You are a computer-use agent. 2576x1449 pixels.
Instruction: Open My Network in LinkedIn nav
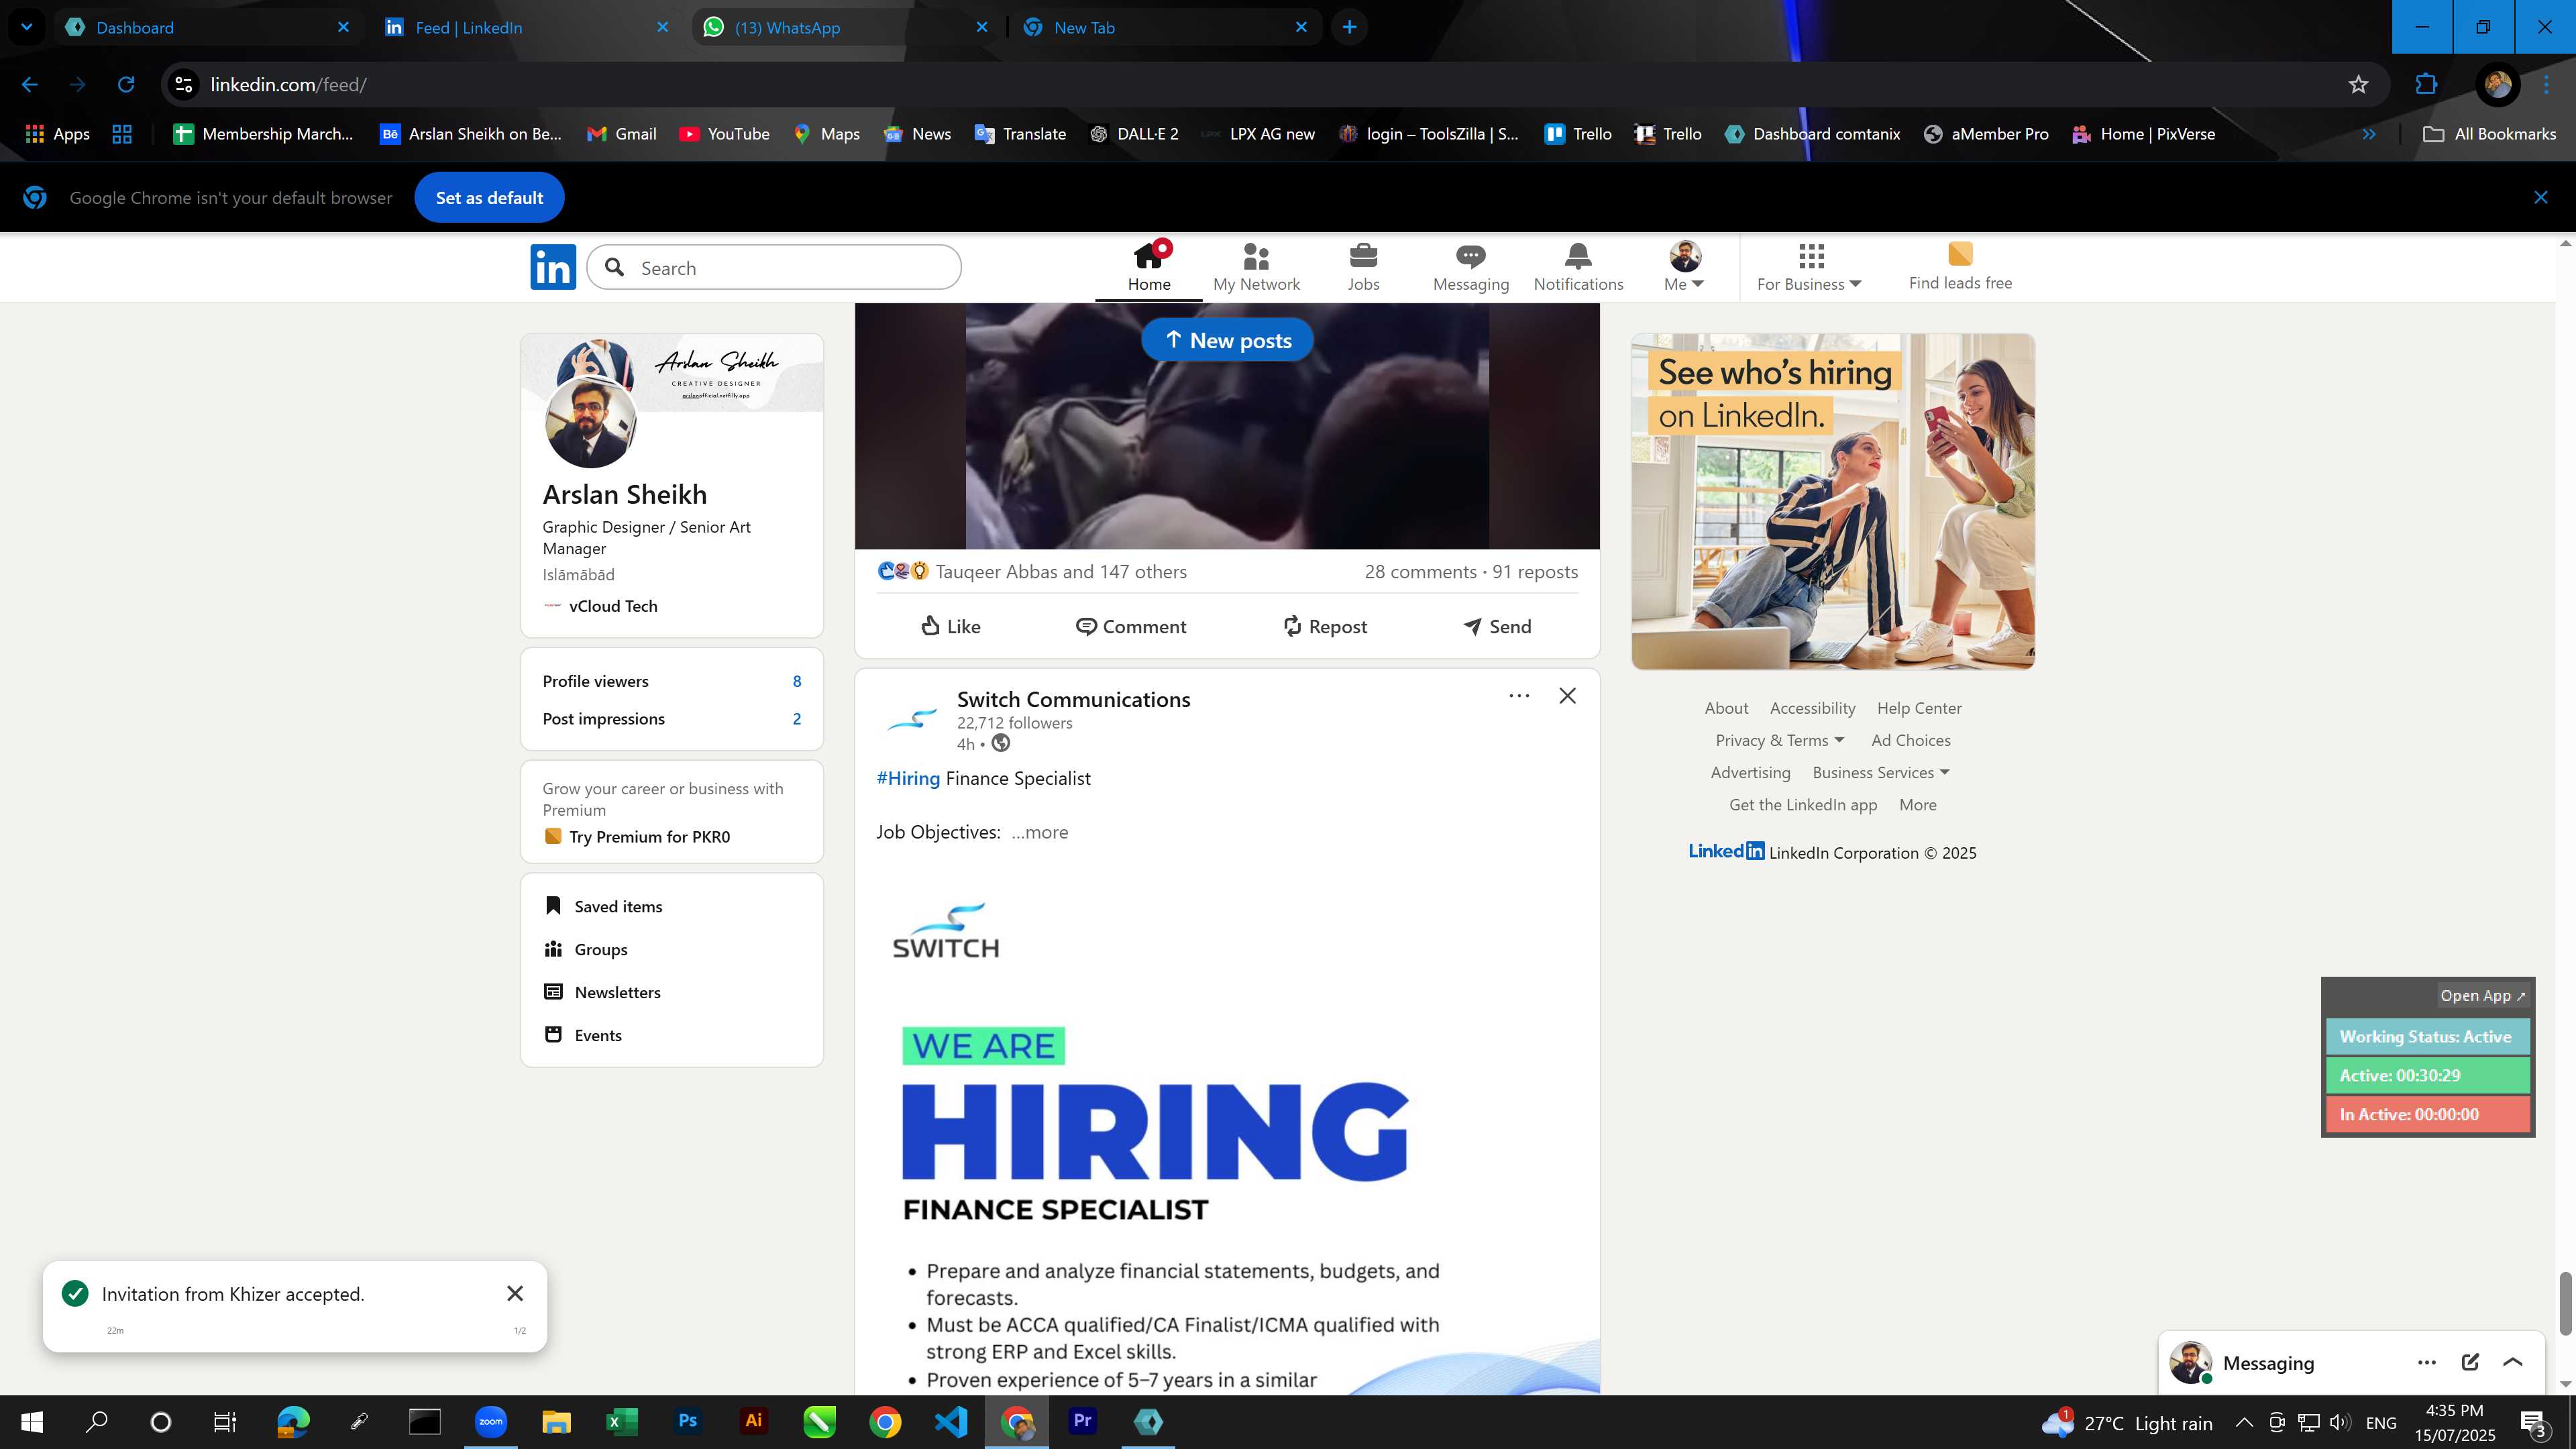1256,267
